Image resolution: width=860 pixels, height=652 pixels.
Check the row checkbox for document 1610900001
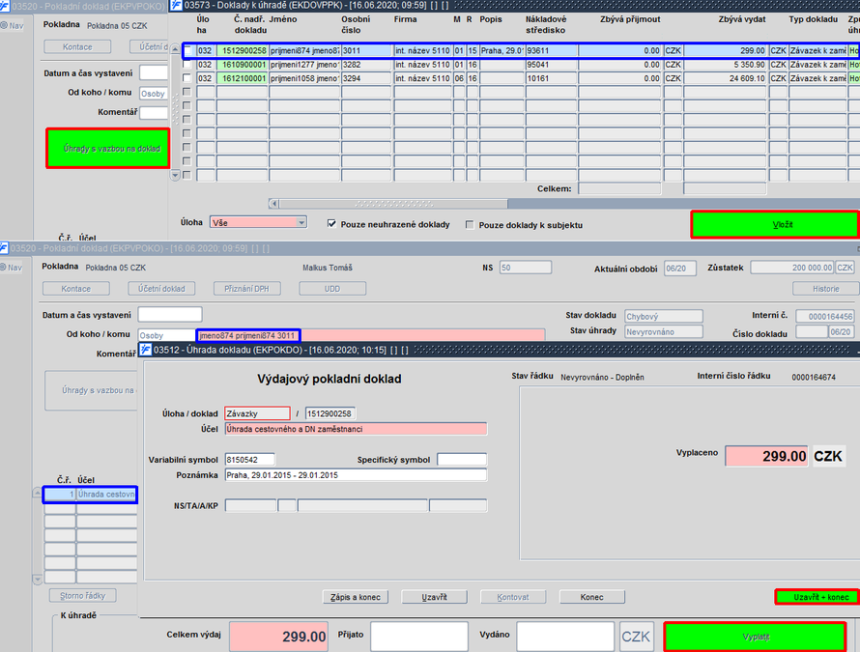187,64
